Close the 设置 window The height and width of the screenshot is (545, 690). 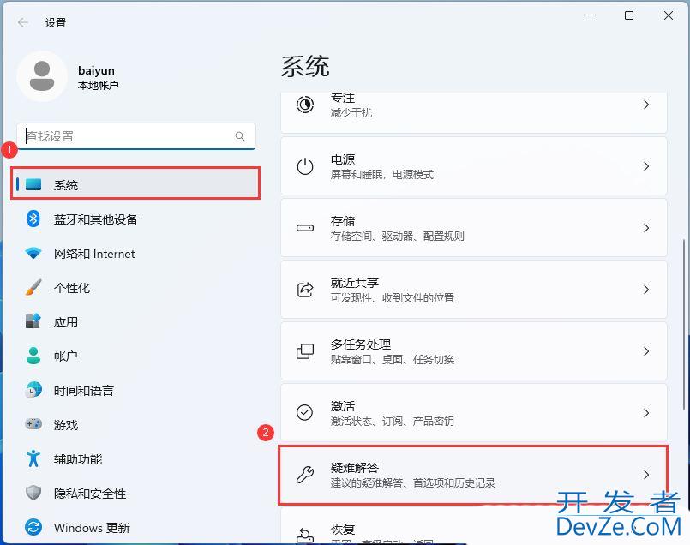(668, 15)
